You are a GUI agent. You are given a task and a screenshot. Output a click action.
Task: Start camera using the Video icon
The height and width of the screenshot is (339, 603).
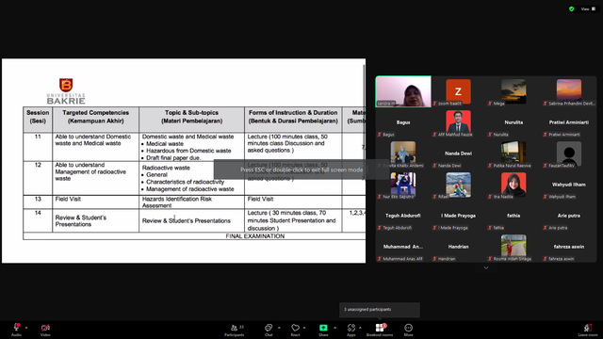click(45, 329)
